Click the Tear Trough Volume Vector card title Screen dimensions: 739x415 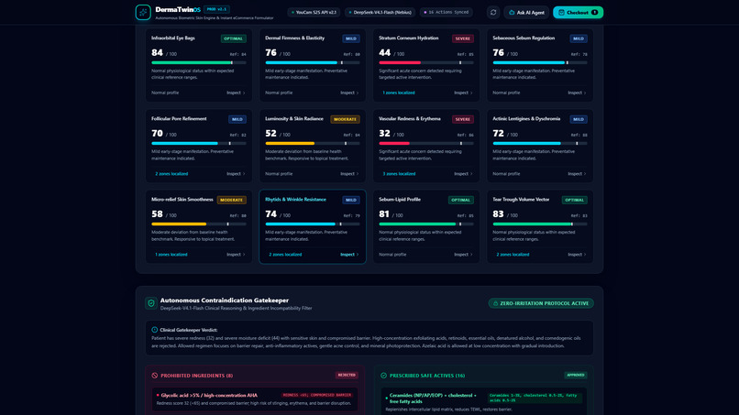[x=521, y=200]
